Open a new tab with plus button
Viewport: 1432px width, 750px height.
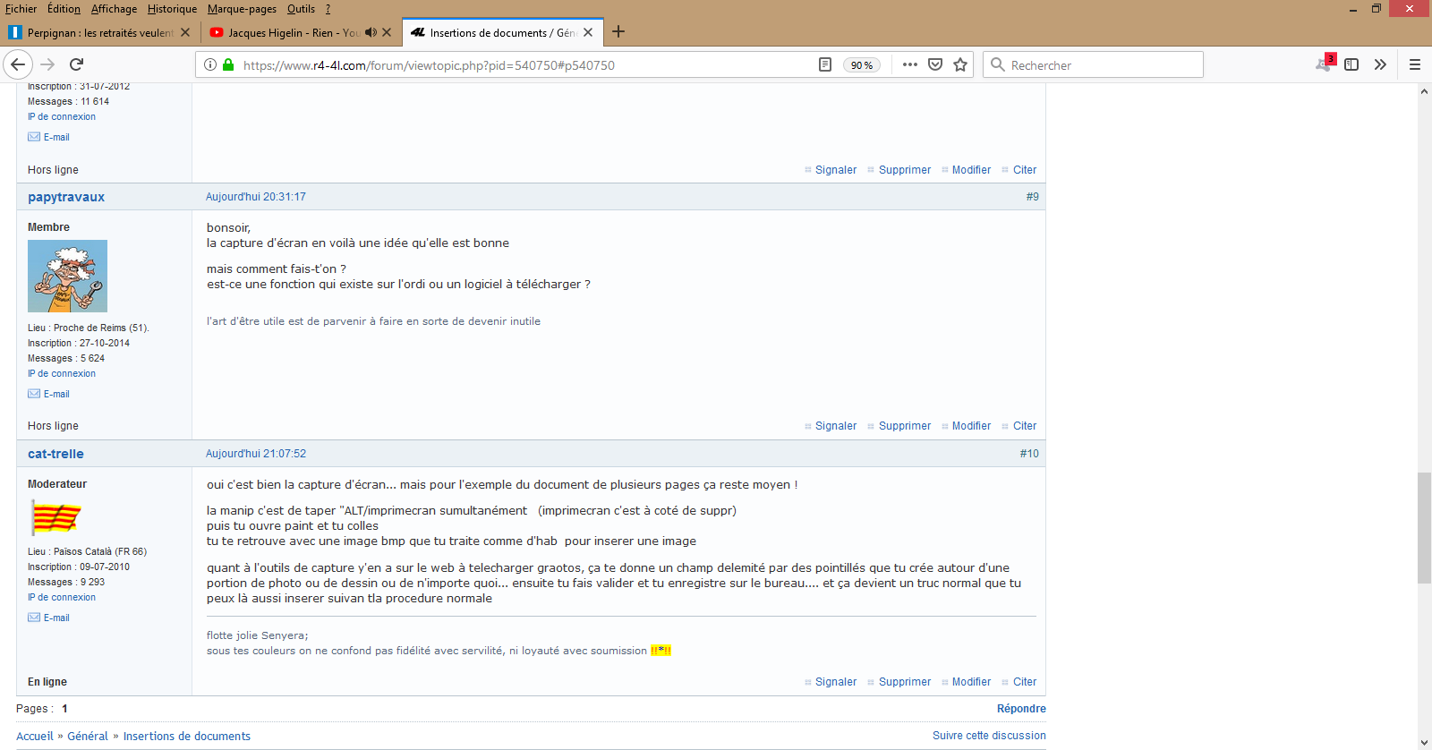(618, 32)
